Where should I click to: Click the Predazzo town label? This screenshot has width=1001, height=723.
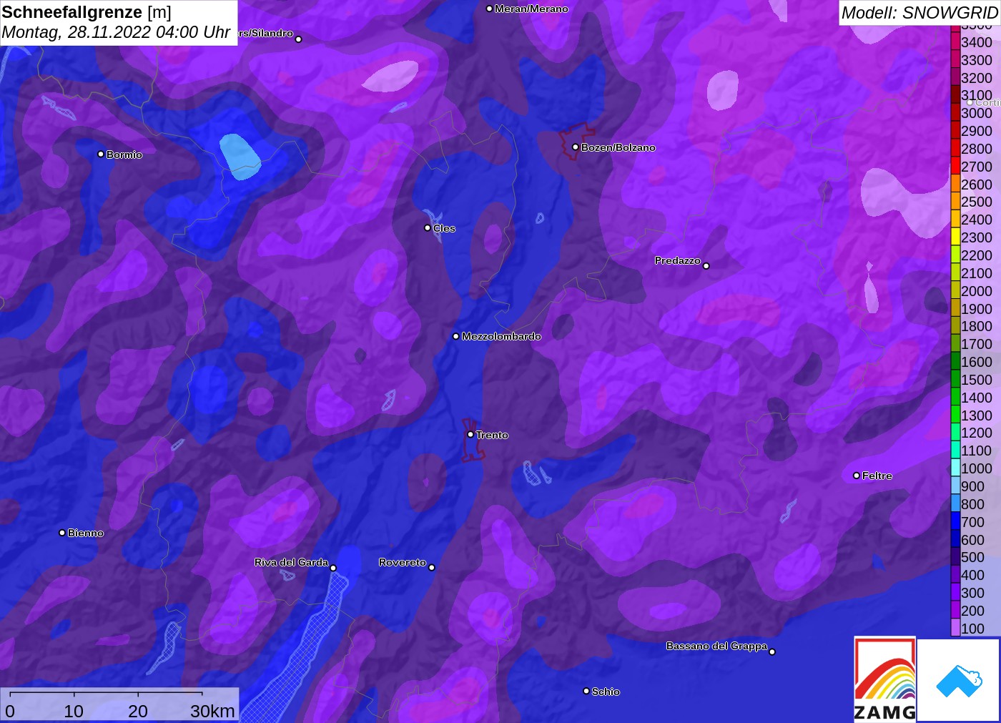(x=677, y=260)
